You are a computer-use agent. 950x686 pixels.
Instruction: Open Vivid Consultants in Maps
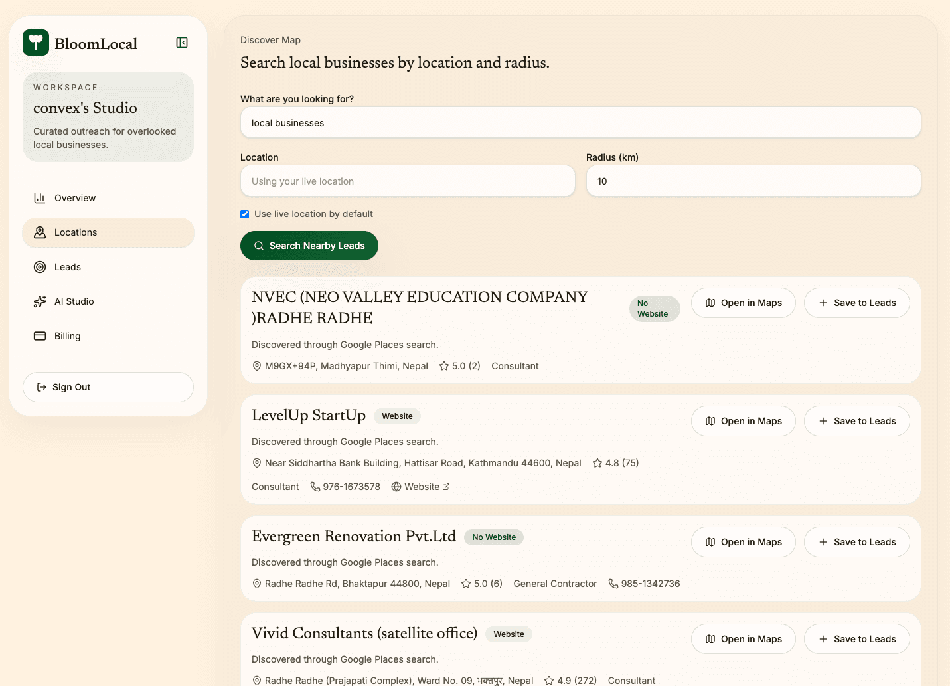(x=743, y=639)
